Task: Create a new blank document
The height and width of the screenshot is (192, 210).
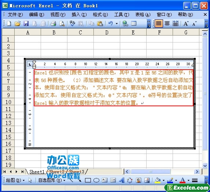Action: click(9, 23)
